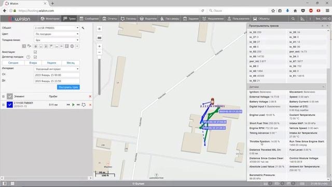Open the Цвет dropdown
Viewport: 332px width, 187px height.
tap(57, 34)
